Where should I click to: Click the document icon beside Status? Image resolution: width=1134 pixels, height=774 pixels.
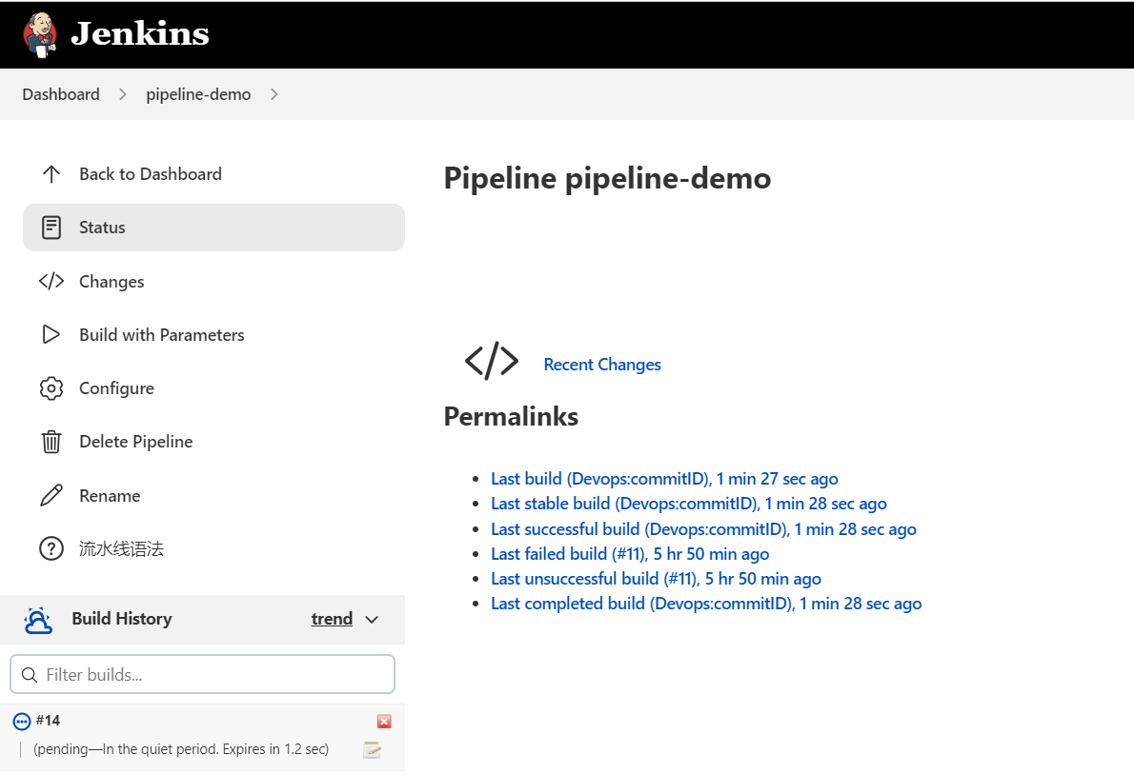tap(51, 228)
